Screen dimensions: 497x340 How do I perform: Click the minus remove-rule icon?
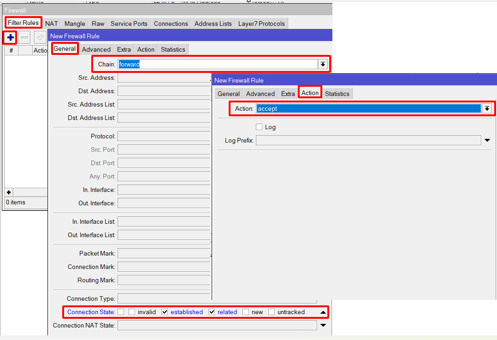click(x=25, y=37)
